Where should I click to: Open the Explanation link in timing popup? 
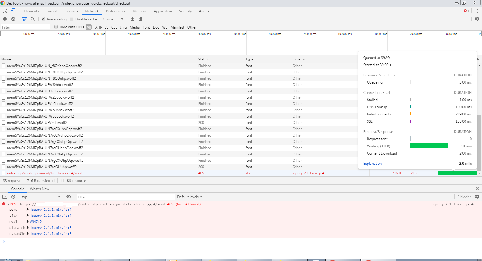372,164
